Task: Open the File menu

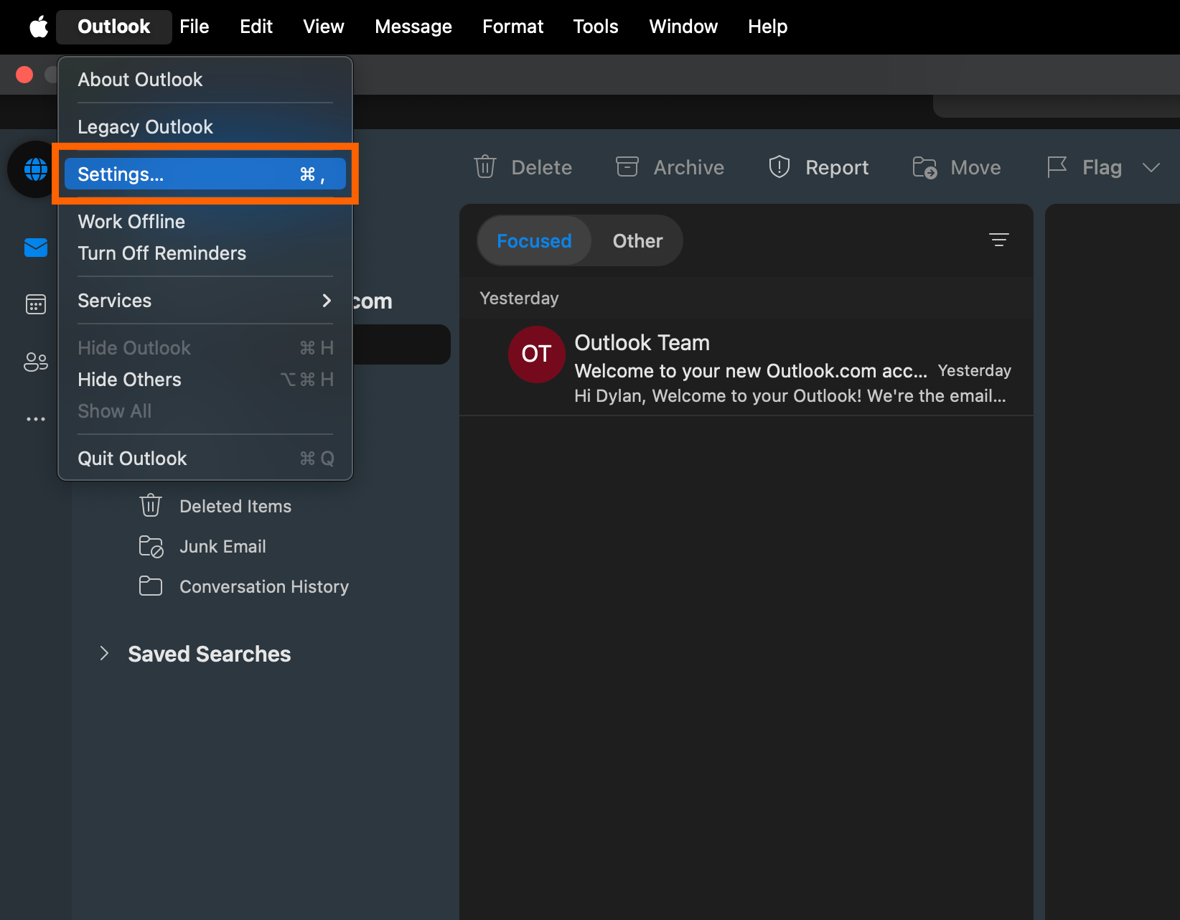Action: (195, 27)
